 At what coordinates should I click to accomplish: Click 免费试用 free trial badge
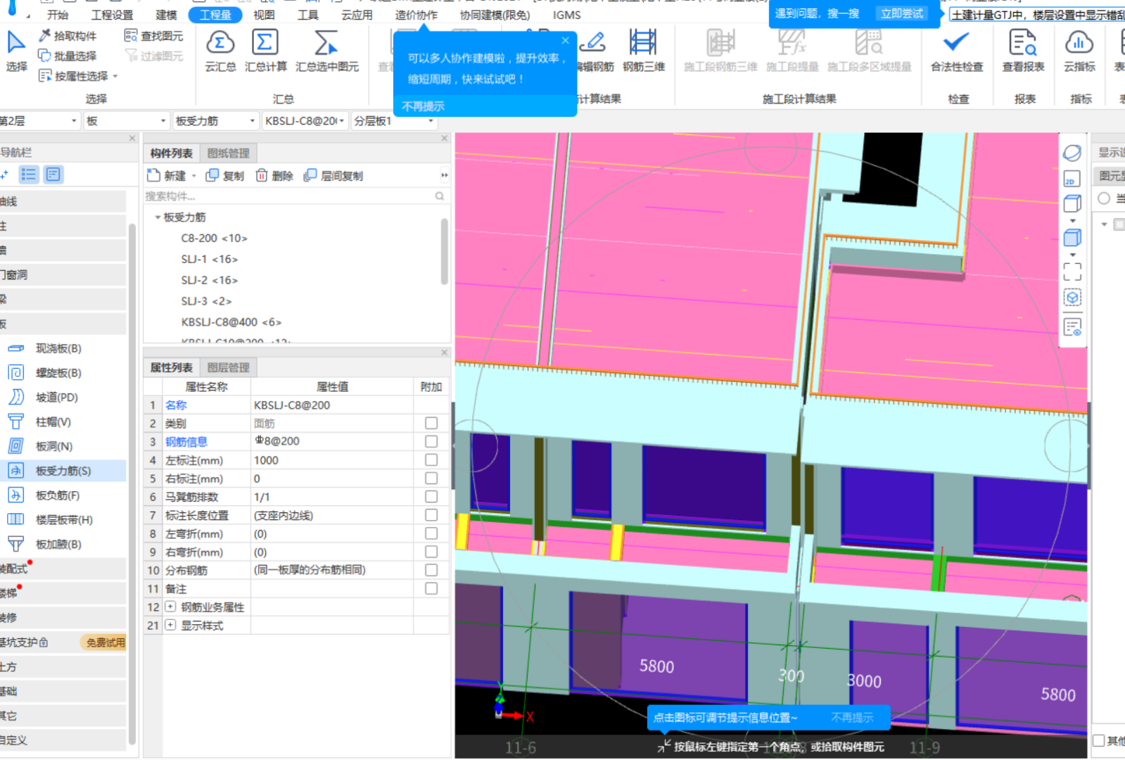click(x=105, y=642)
